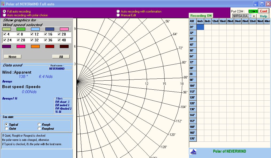This screenshot has height=158, width=271.
Task: Select Auto recording with confirmation
Action: [118, 11]
